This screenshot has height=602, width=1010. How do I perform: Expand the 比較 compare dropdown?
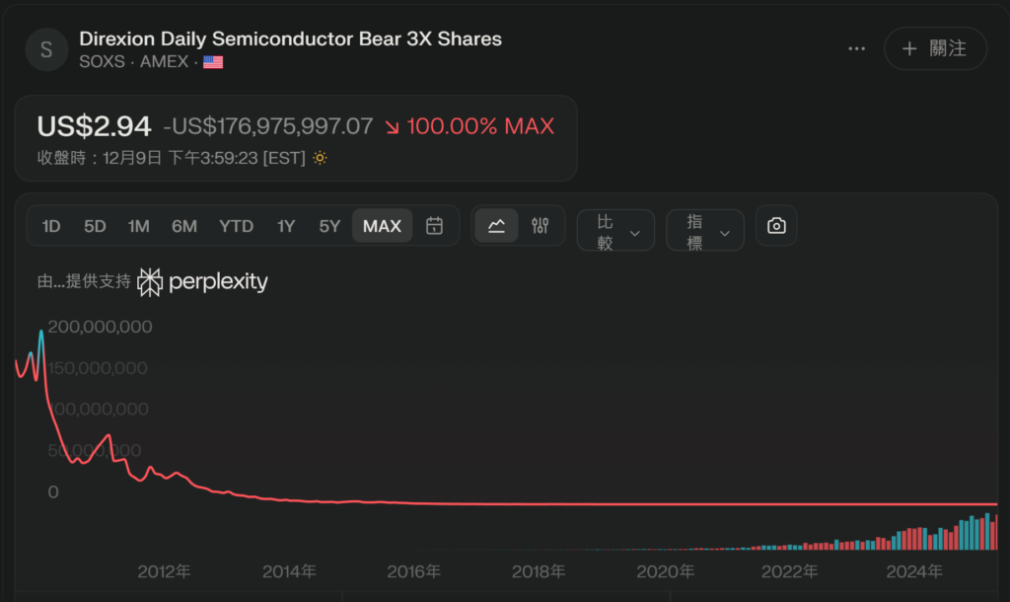coord(615,231)
